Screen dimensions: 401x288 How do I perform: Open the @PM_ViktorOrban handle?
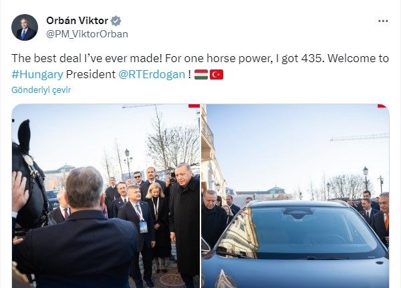(x=87, y=34)
